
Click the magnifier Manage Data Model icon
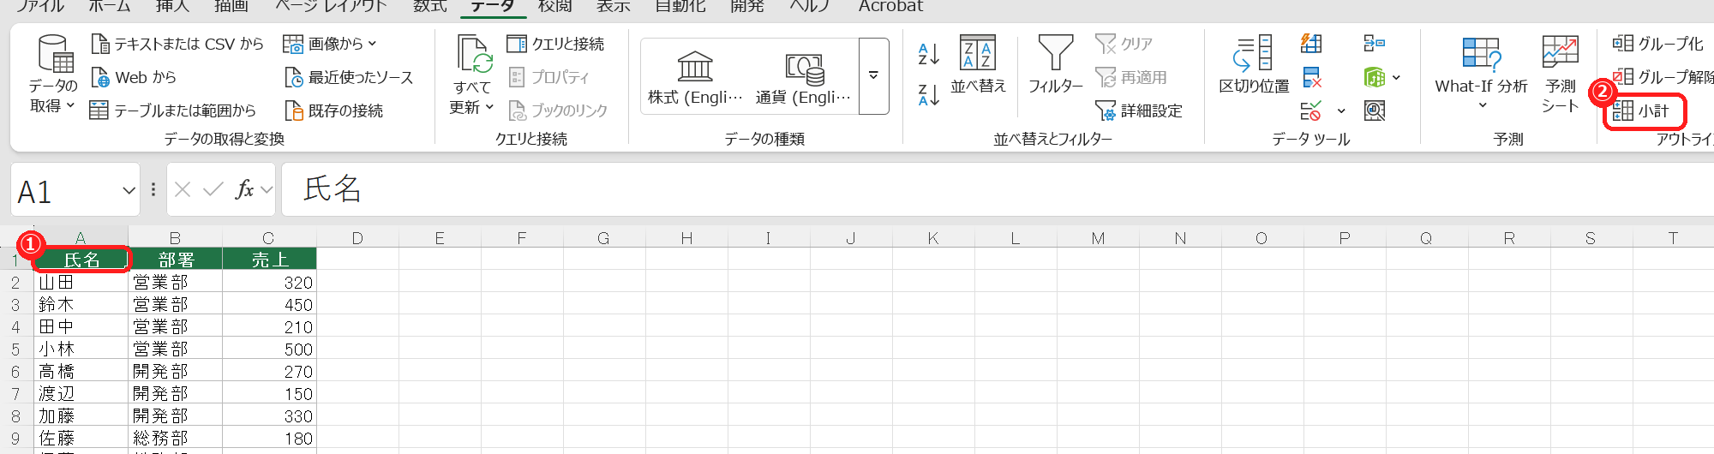coord(1374,111)
